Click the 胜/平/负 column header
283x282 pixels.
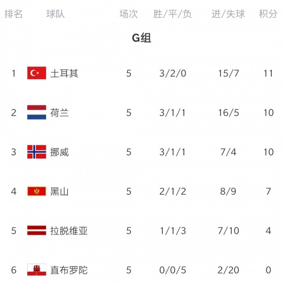pyautogui.click(x=172, y=14)
